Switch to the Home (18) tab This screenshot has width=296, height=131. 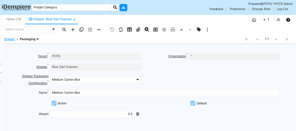click(x=14, y=19)
